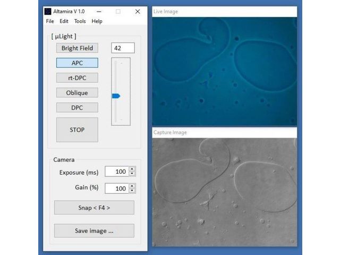Switch to Oblique illumination
The width and height of the screenshot is (340, 255).
tap(77, 92)
